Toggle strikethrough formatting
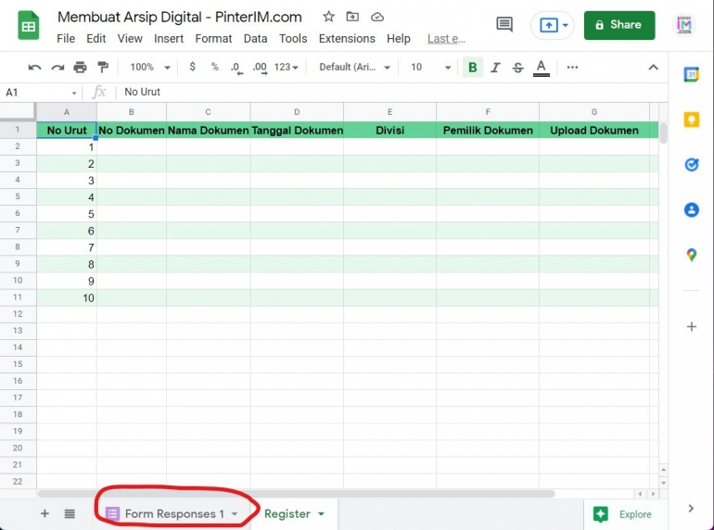 click(x=517, y=68)
